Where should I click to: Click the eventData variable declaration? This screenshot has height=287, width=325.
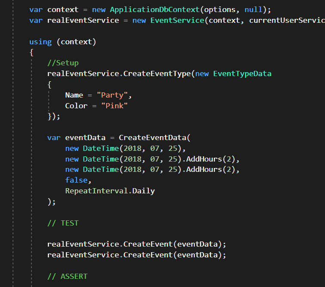[85, 137]
